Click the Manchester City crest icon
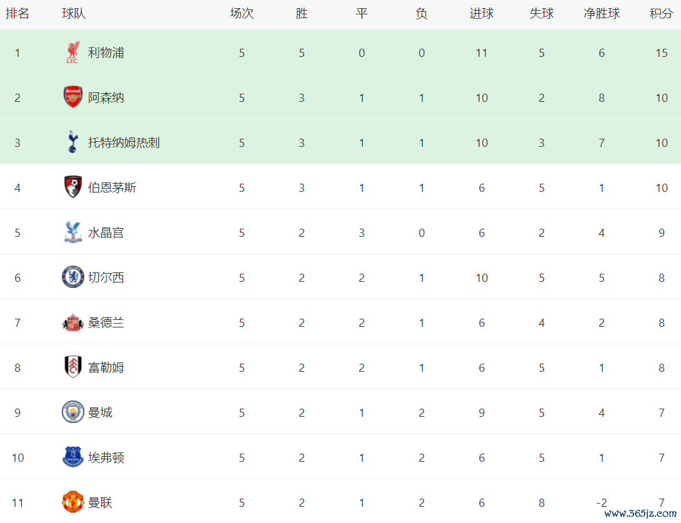This screenshot has height=523, width=681. pos(73,412)
